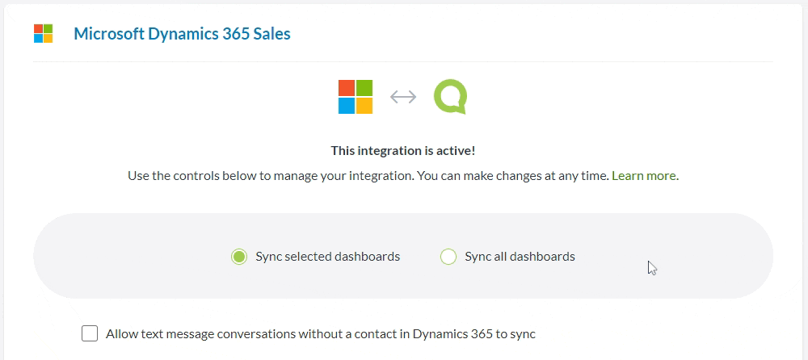Click the Microsoft Dynamics 365 Sales heading
This screenshot has height=360, width=808.
[182, 34]
